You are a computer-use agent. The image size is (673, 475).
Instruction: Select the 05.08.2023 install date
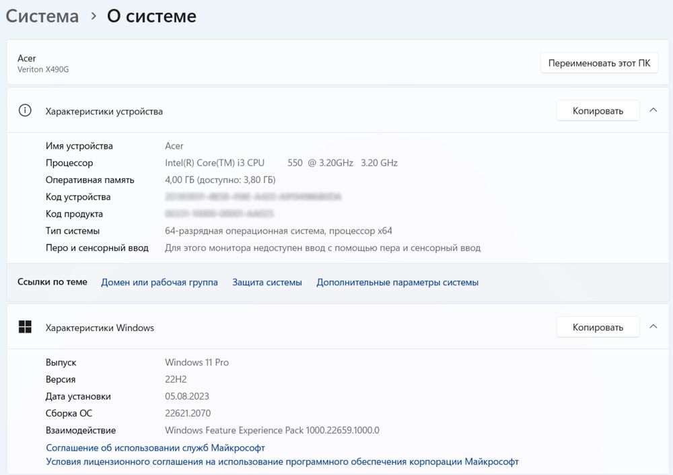186,396
